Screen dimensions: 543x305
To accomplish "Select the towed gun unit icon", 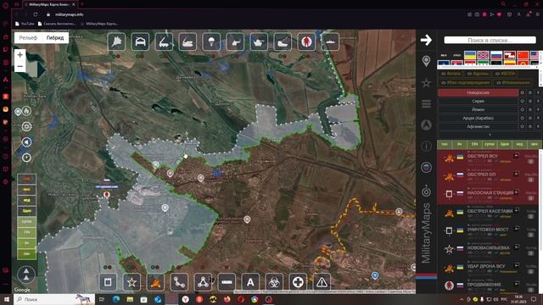I will point(235,42).
